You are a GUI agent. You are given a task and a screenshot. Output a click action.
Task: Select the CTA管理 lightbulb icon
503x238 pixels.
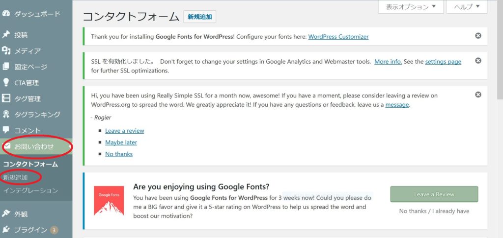tap(6, 83)
